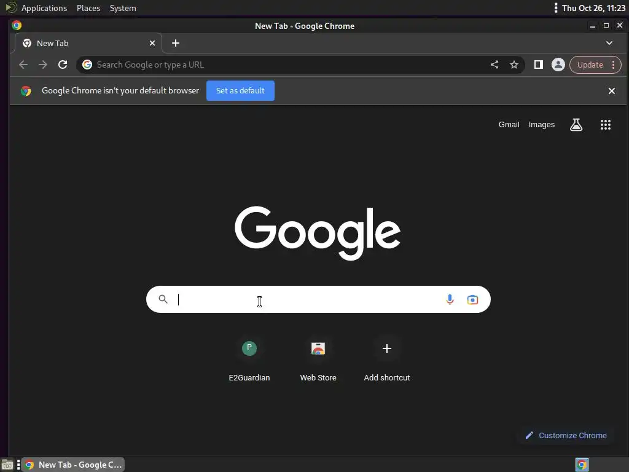Search by image with the camera lens icon
The height and width of the screenshot is (472, 629).
coord(472,300)
